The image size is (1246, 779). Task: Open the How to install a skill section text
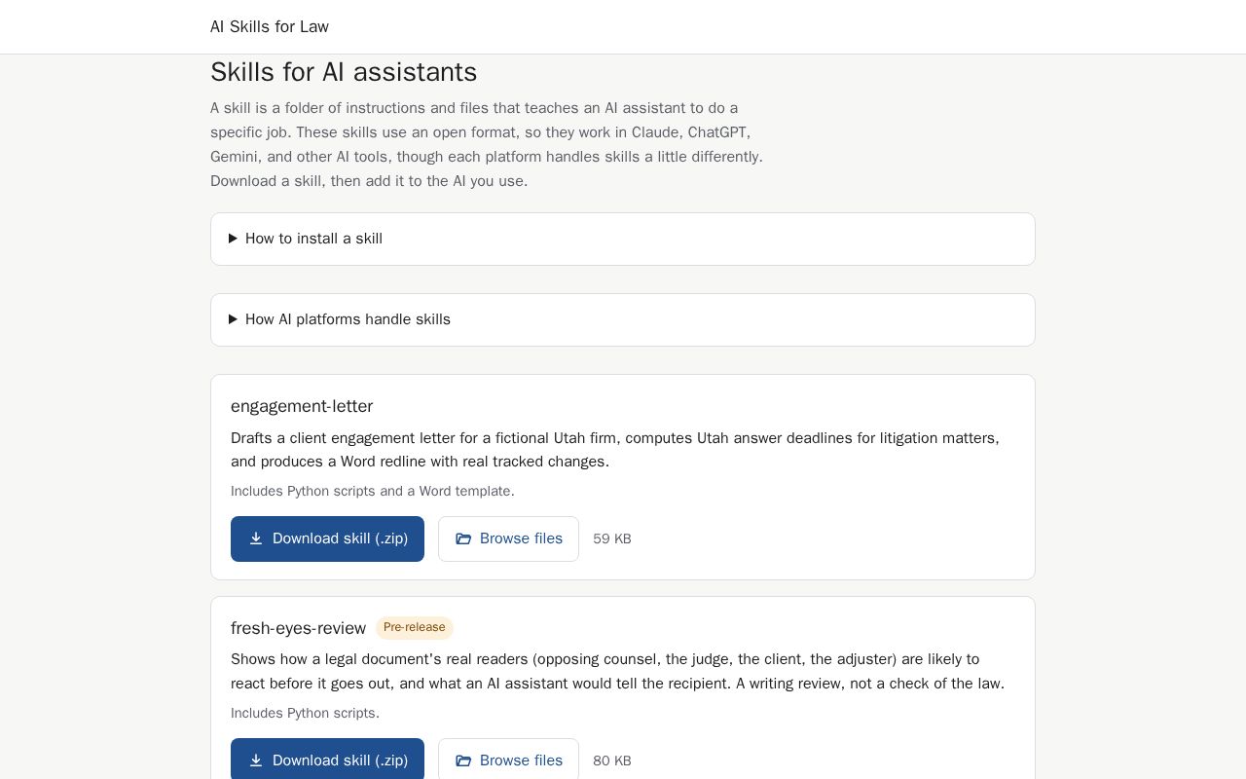point(313,239)
